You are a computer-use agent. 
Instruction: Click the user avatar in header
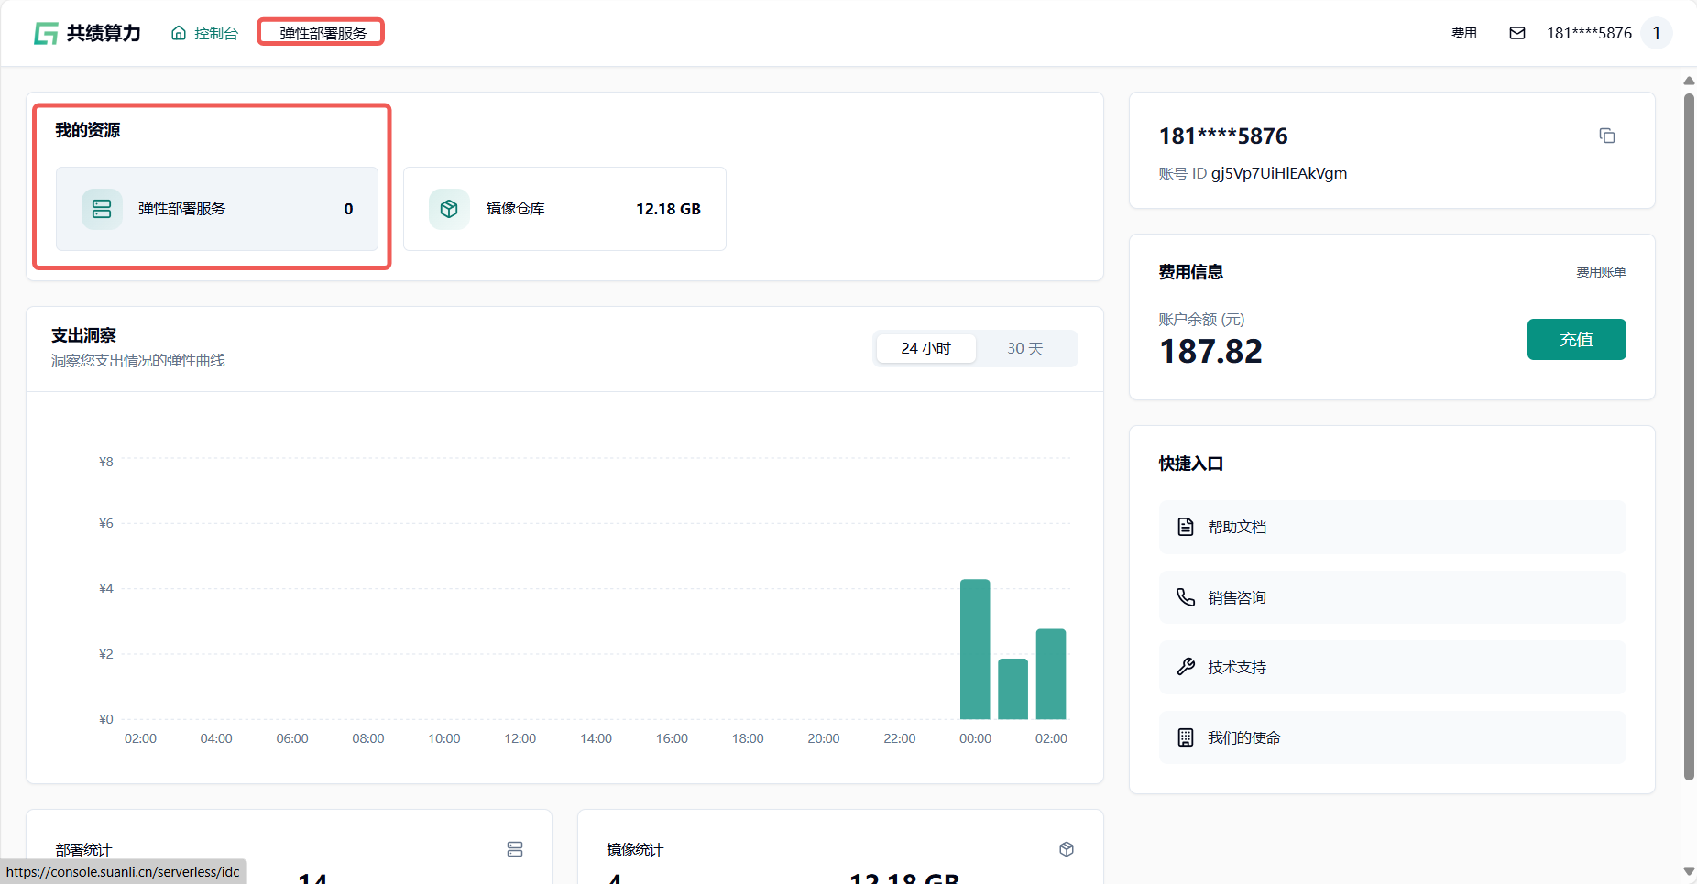pyautogui.click(x=1656, y=34)
